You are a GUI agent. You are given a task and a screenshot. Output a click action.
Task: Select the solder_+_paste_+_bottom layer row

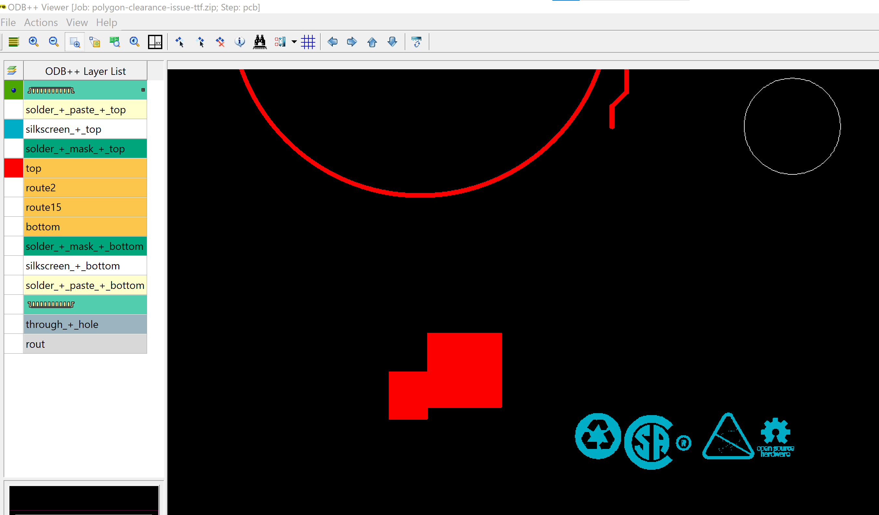click(85, 285)
